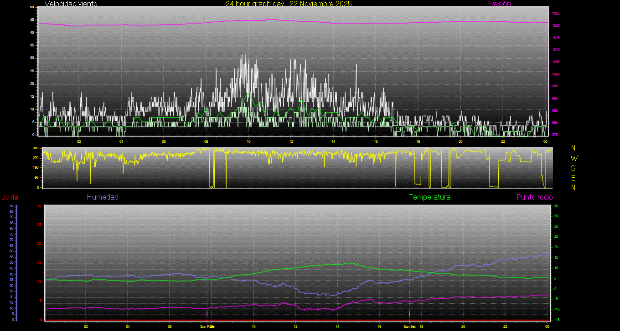Click the "Sun Set" marker on the time axis
Screen dimensions: 620x331
pyautogui.click(x=409, y=326)
